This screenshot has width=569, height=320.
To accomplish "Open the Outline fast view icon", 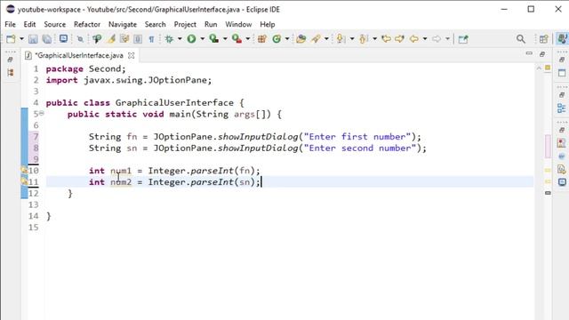I will pyautogui.click(x=561, y=108).
